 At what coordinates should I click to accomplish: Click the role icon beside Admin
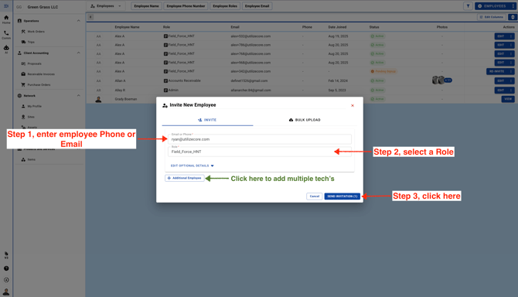click(x=165, y=90)
